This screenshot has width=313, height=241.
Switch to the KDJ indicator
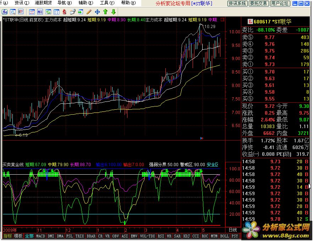(x=186, y=236)
